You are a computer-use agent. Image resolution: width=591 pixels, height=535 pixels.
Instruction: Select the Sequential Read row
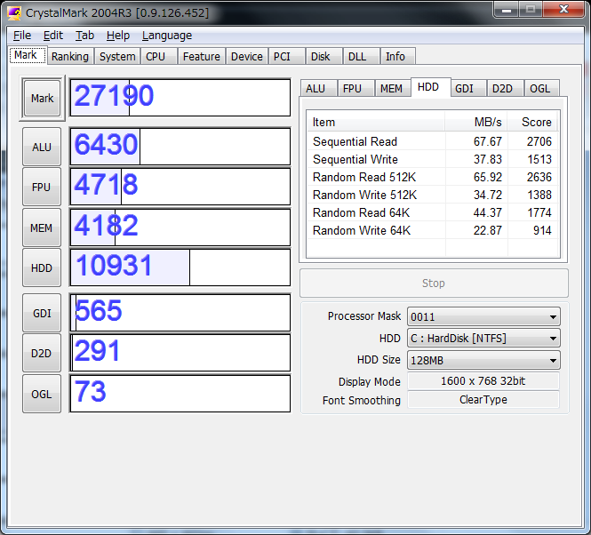tap(433, 141)
